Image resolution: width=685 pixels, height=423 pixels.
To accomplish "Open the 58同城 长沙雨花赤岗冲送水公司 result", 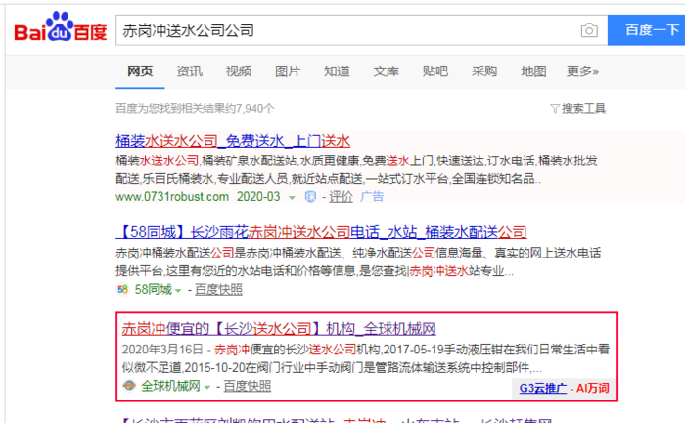I will [321, 232].
